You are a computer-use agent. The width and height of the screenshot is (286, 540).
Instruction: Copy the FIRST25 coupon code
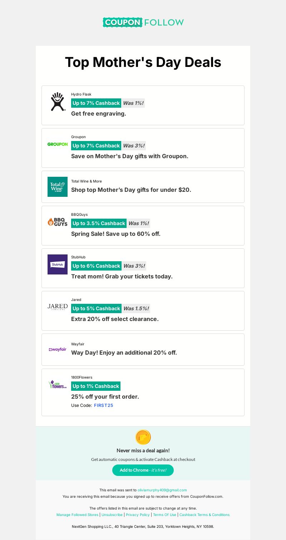click(x=104, y=405)
